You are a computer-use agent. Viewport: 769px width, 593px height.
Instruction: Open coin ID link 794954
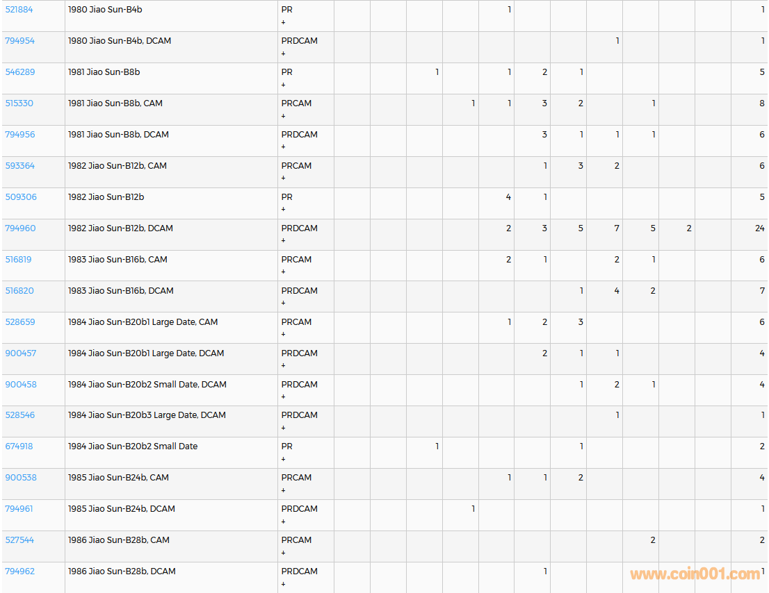[19, 41]
